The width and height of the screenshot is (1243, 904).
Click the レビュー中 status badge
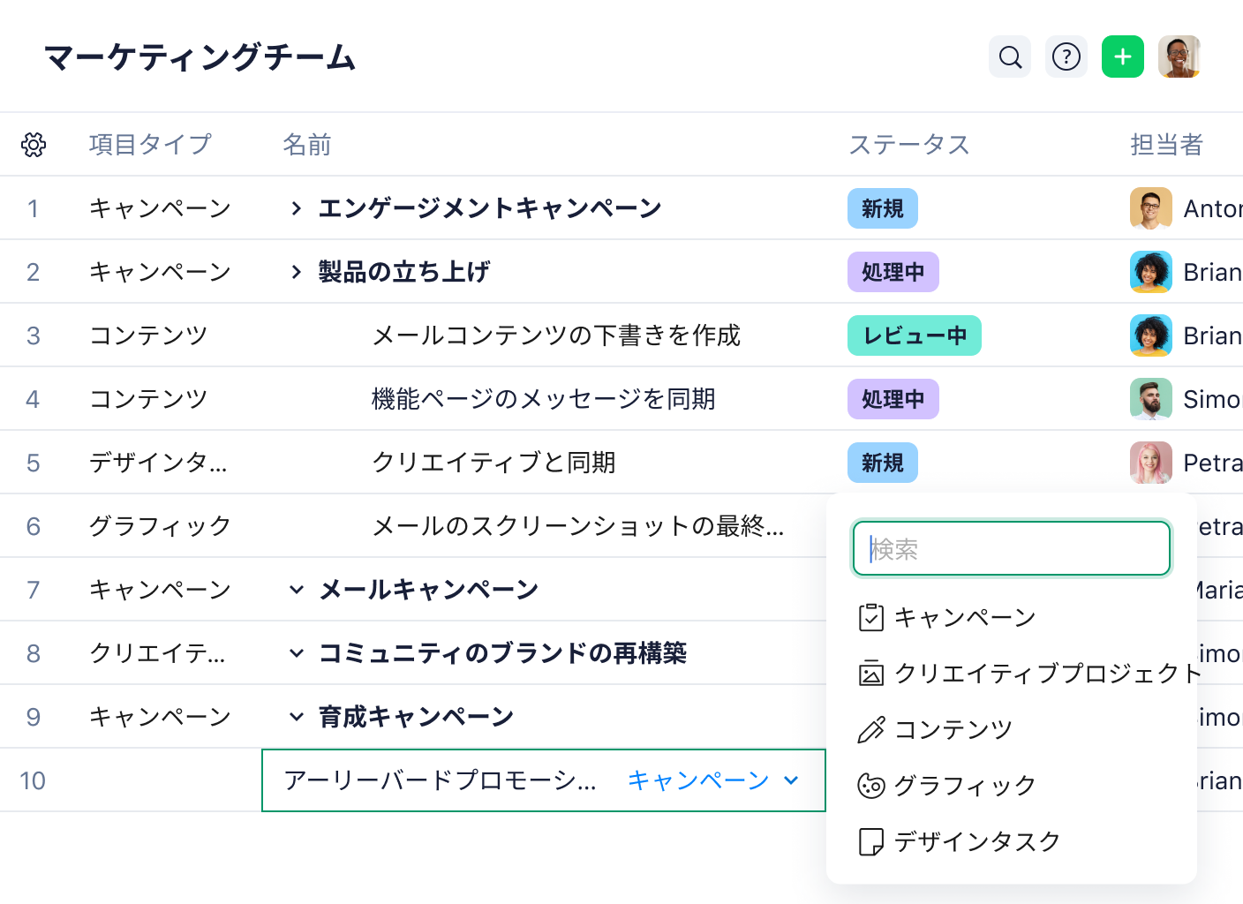[x=914, y=335]
